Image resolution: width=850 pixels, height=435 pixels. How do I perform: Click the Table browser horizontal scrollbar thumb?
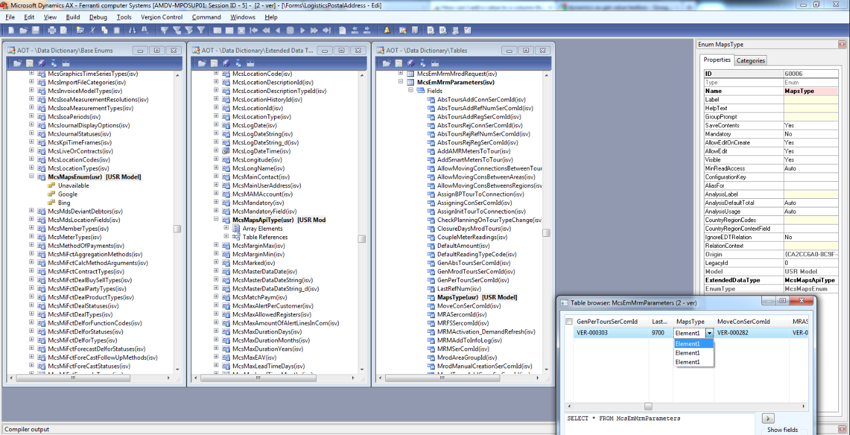pos(648,406)
